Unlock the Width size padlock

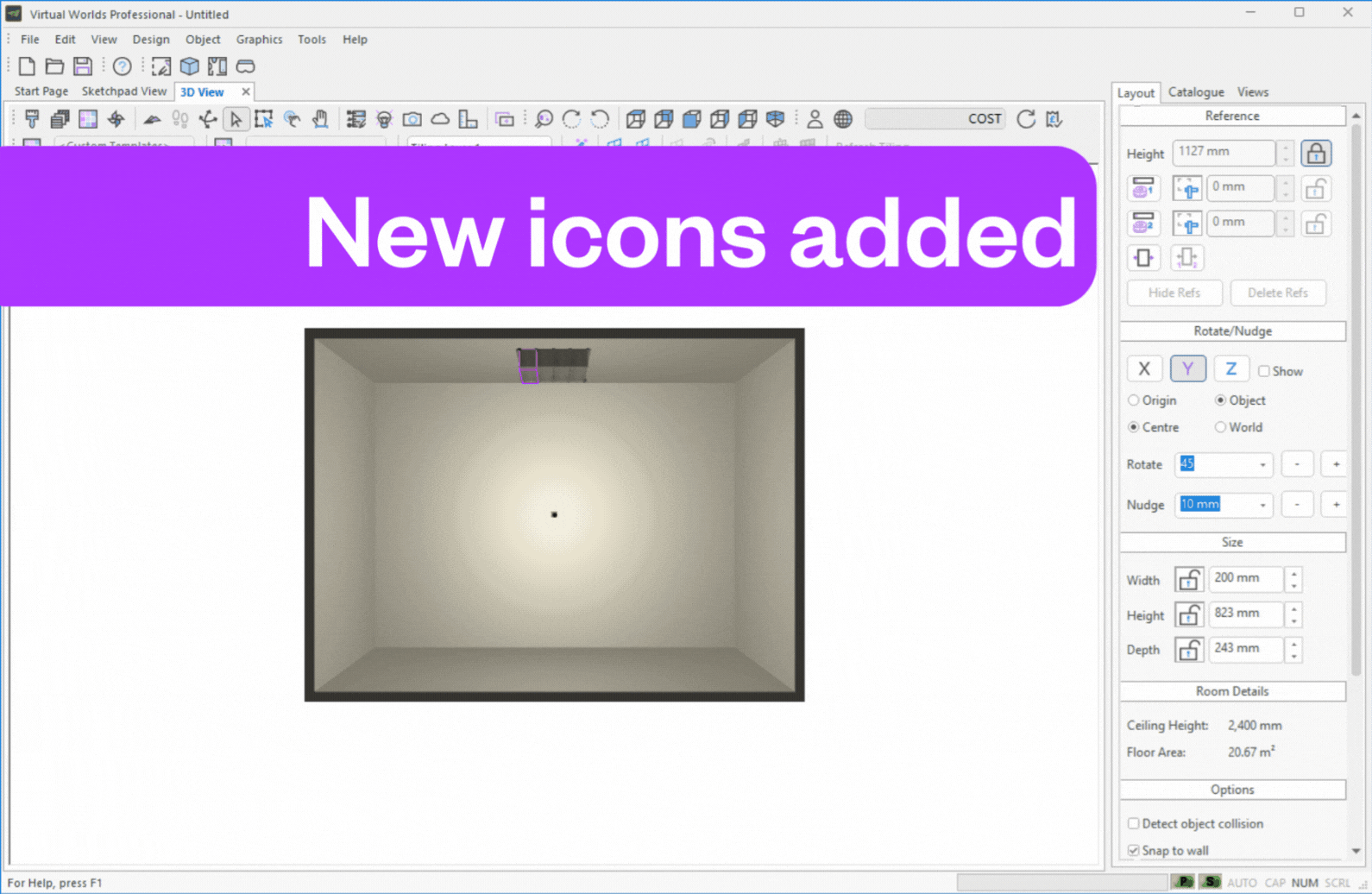(x=1189, y=580)
